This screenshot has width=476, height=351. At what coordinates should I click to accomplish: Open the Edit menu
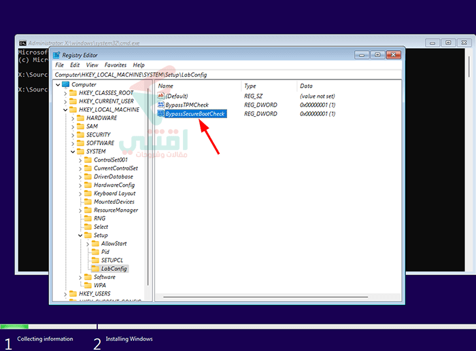pos(75,65)
